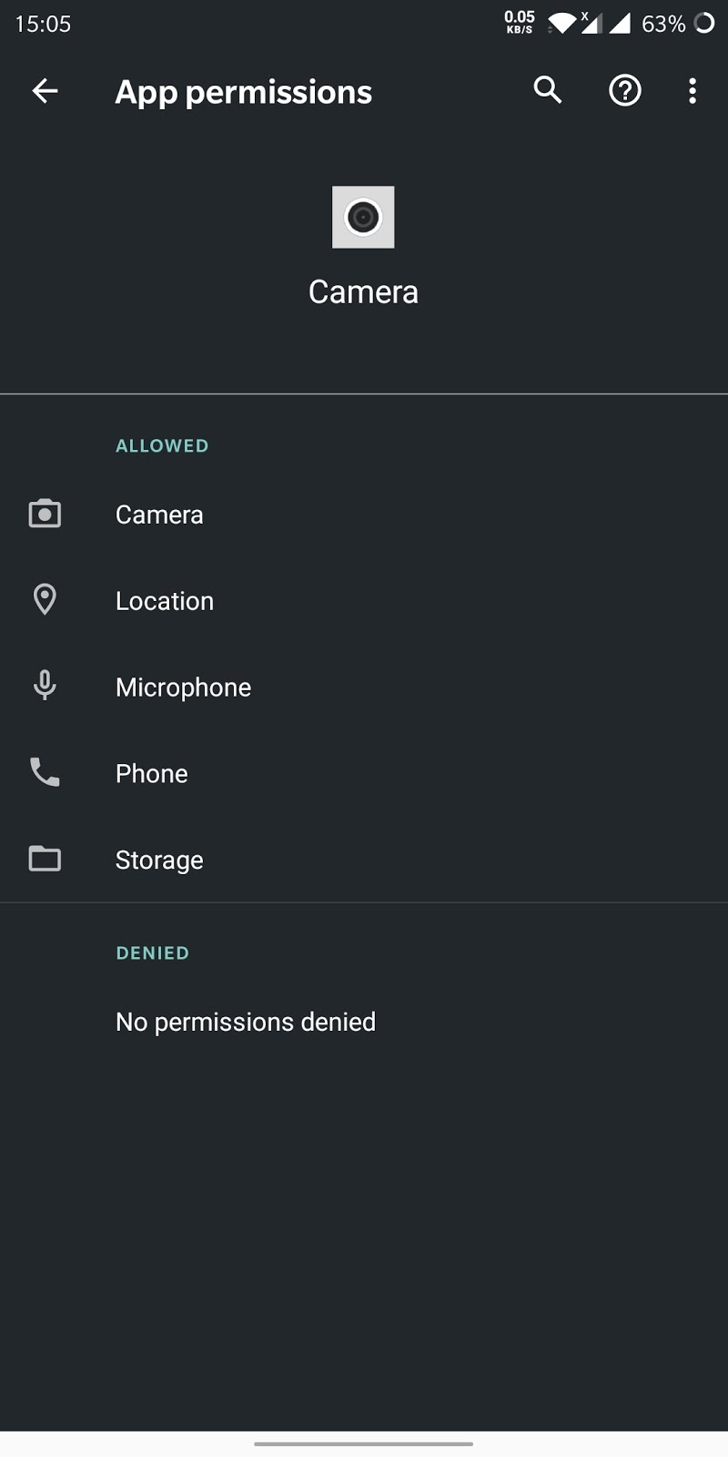Open the help circle icon
The height and width of the screenshot is (1457, 728).
coord(624,91)
